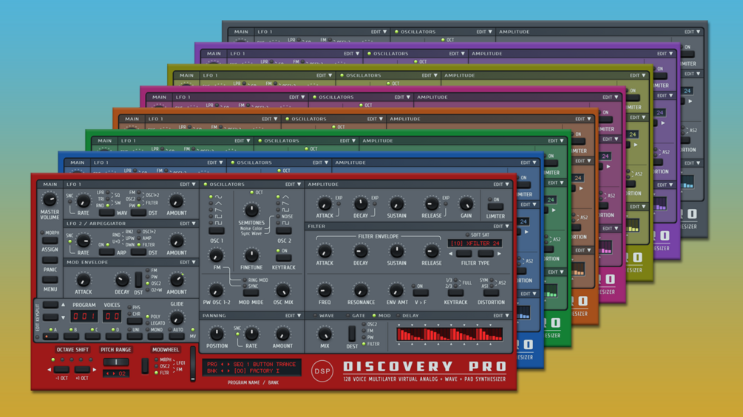Click the PROGRAM number display
This screenshot has height=417, width=743.
(x=84, y=317)
